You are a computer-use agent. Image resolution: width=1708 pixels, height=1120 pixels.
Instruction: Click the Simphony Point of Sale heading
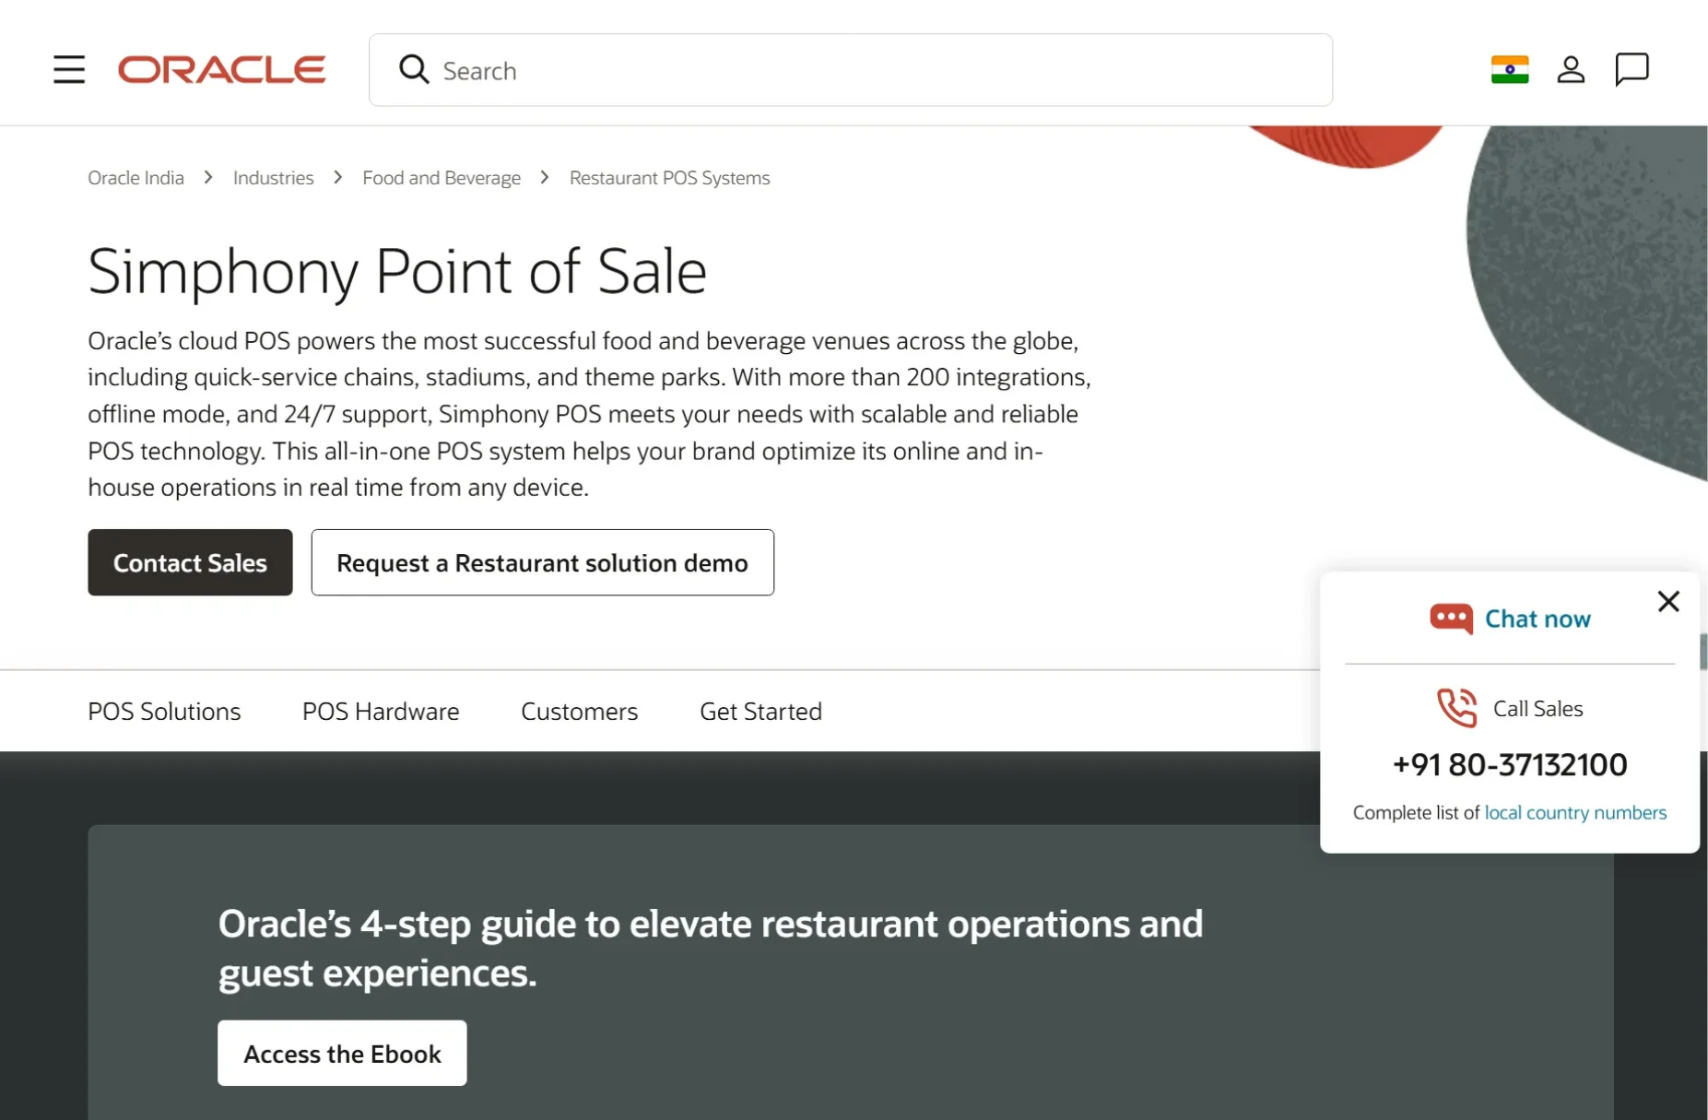397,272
